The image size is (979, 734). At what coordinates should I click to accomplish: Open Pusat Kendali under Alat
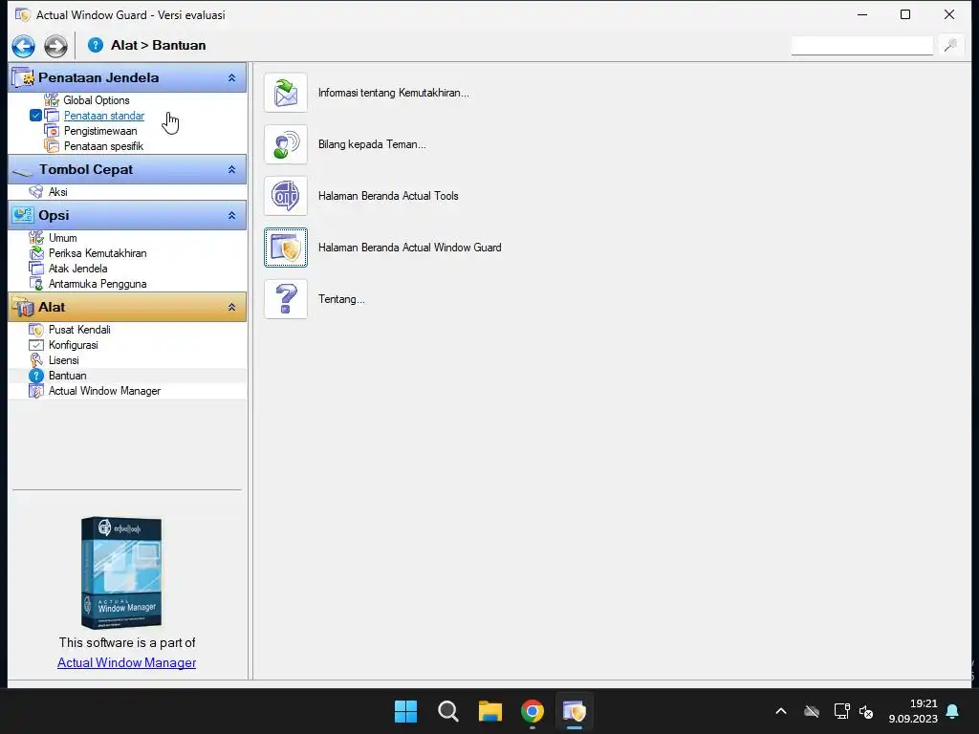(x=79, y=330)
